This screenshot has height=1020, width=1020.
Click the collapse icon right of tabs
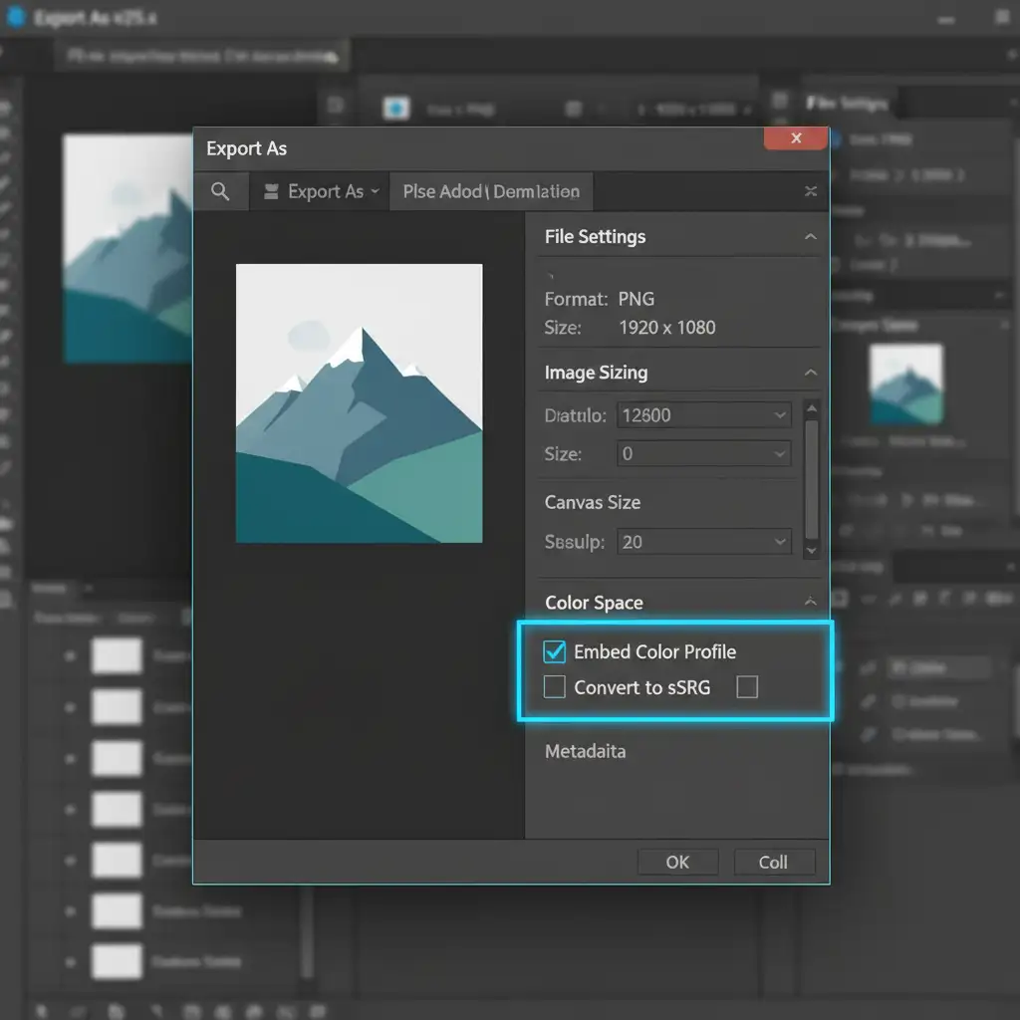click(x=811, y=192)
